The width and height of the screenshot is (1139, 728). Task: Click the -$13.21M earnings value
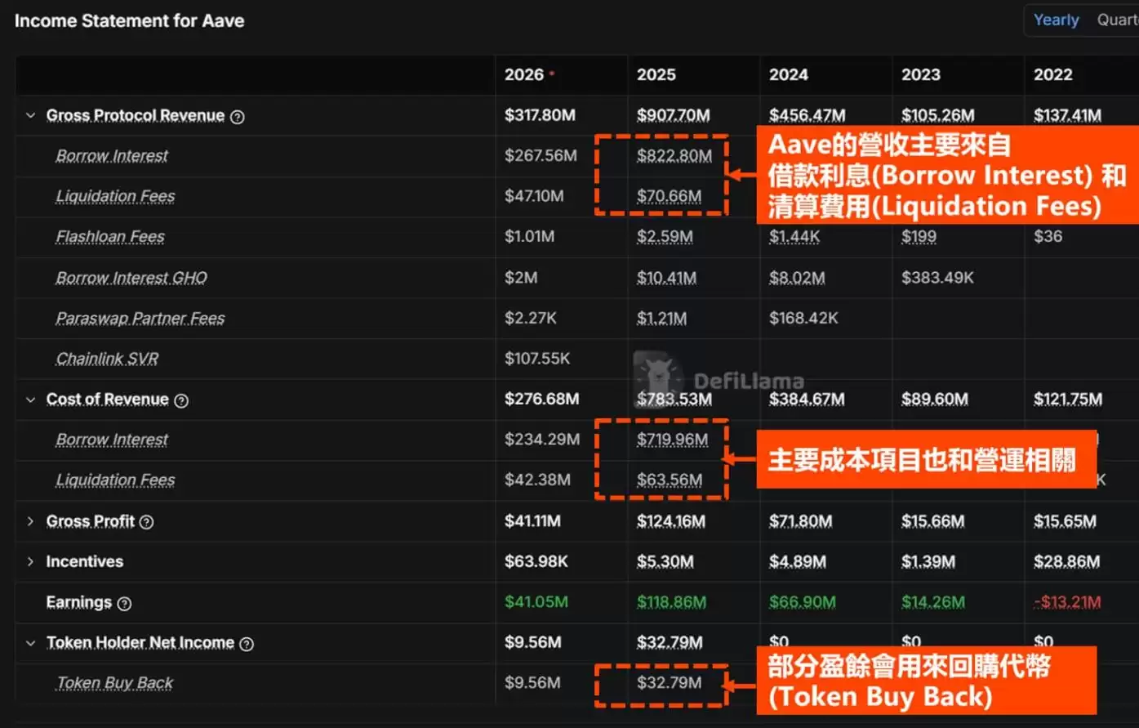[x=1068, y=602]
